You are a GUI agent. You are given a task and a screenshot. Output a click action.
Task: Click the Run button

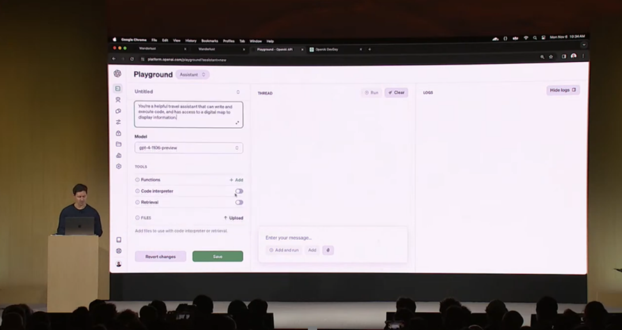[x=371, y=93]
